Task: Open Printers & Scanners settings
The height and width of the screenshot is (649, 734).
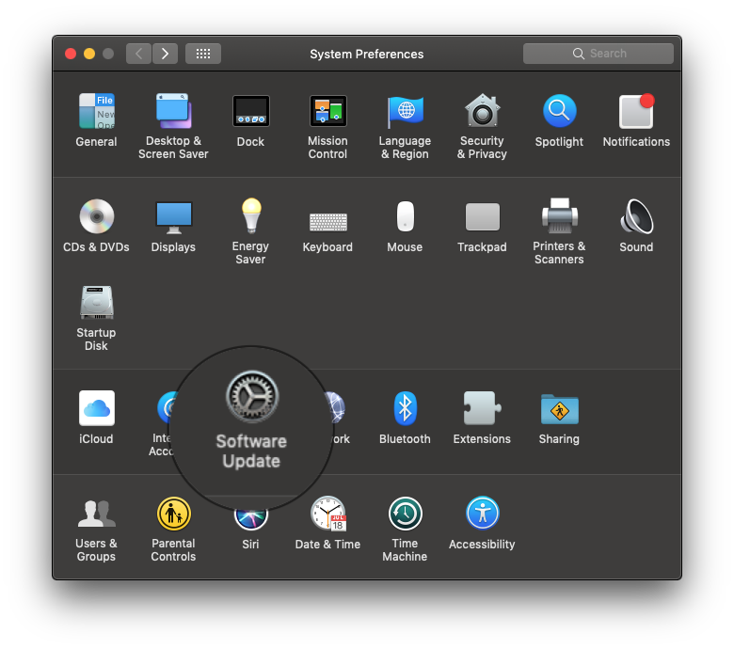Action: coord(559,217)
